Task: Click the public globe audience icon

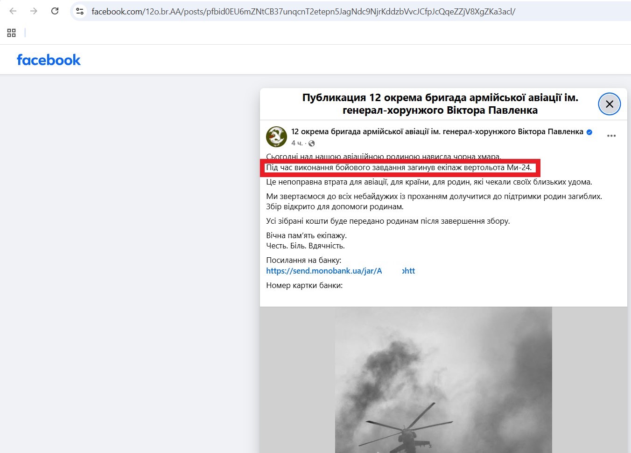Action: click(x=312, y=143)
